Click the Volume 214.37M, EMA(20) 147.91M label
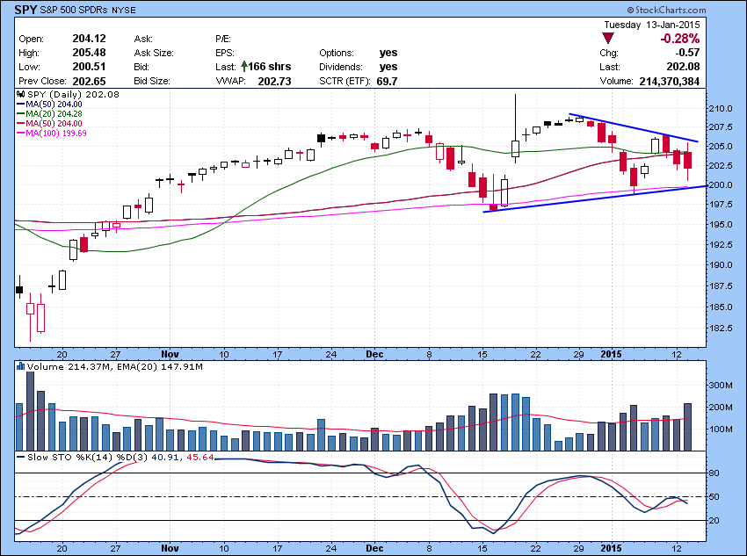Screen dimensions: 747x556 click(x=115, y=366)
